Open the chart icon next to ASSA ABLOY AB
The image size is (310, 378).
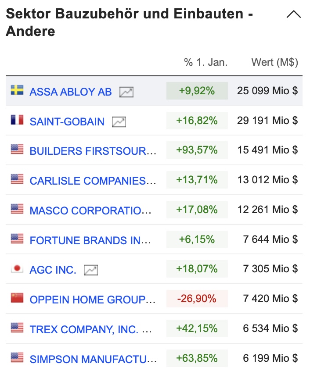tap(126, 92)
